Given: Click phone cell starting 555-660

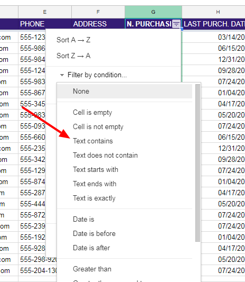Looking at the screenshot, I should [32, 137].
